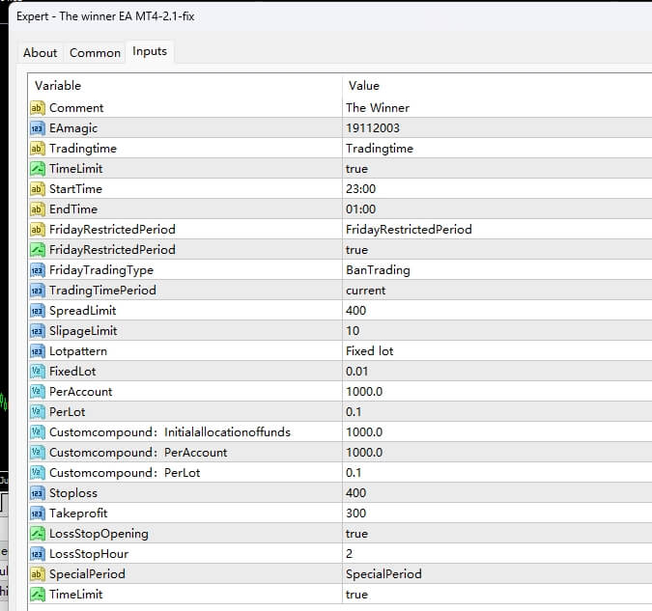Image resolution: width=652 pixels, height=611 pixels.
Task: Edit the LossStopHour value 2
Action: coord(496,554)
